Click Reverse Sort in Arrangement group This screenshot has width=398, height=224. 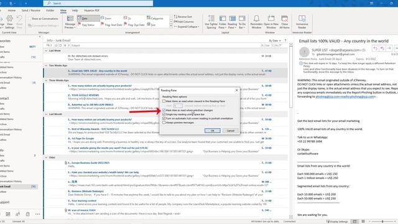tap(183, 17)
